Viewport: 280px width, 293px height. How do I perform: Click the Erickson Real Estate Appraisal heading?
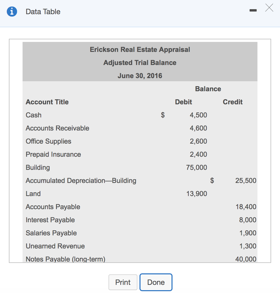(x=140, y=49)
